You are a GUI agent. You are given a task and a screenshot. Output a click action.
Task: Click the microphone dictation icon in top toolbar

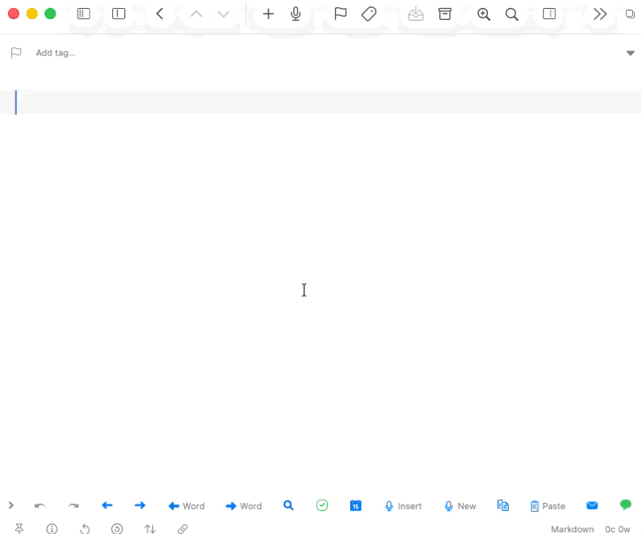pos(296,14)
